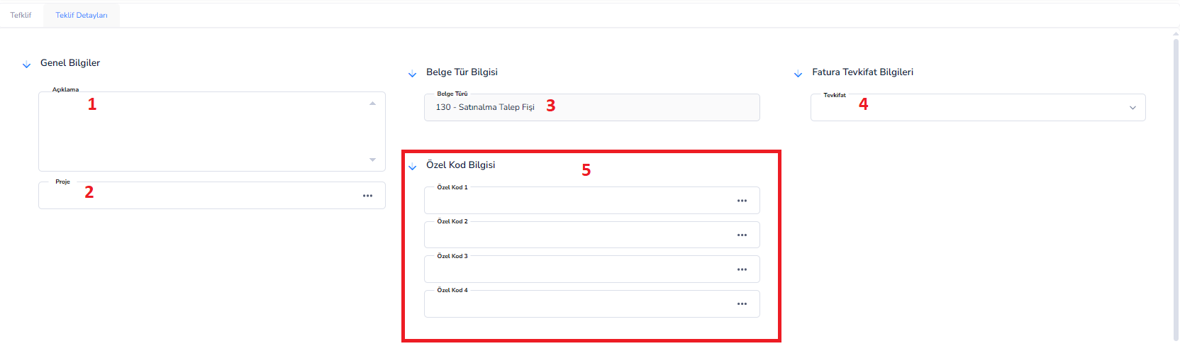1180x351 pixels.
Task: Open lookup dots for Özel Kod 3
Action: pos(742,269)
